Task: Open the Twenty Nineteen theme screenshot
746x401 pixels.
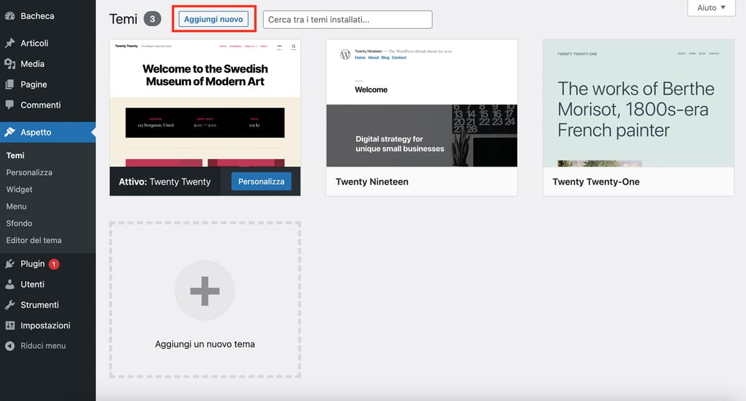Action: click(x=422, y=103)
